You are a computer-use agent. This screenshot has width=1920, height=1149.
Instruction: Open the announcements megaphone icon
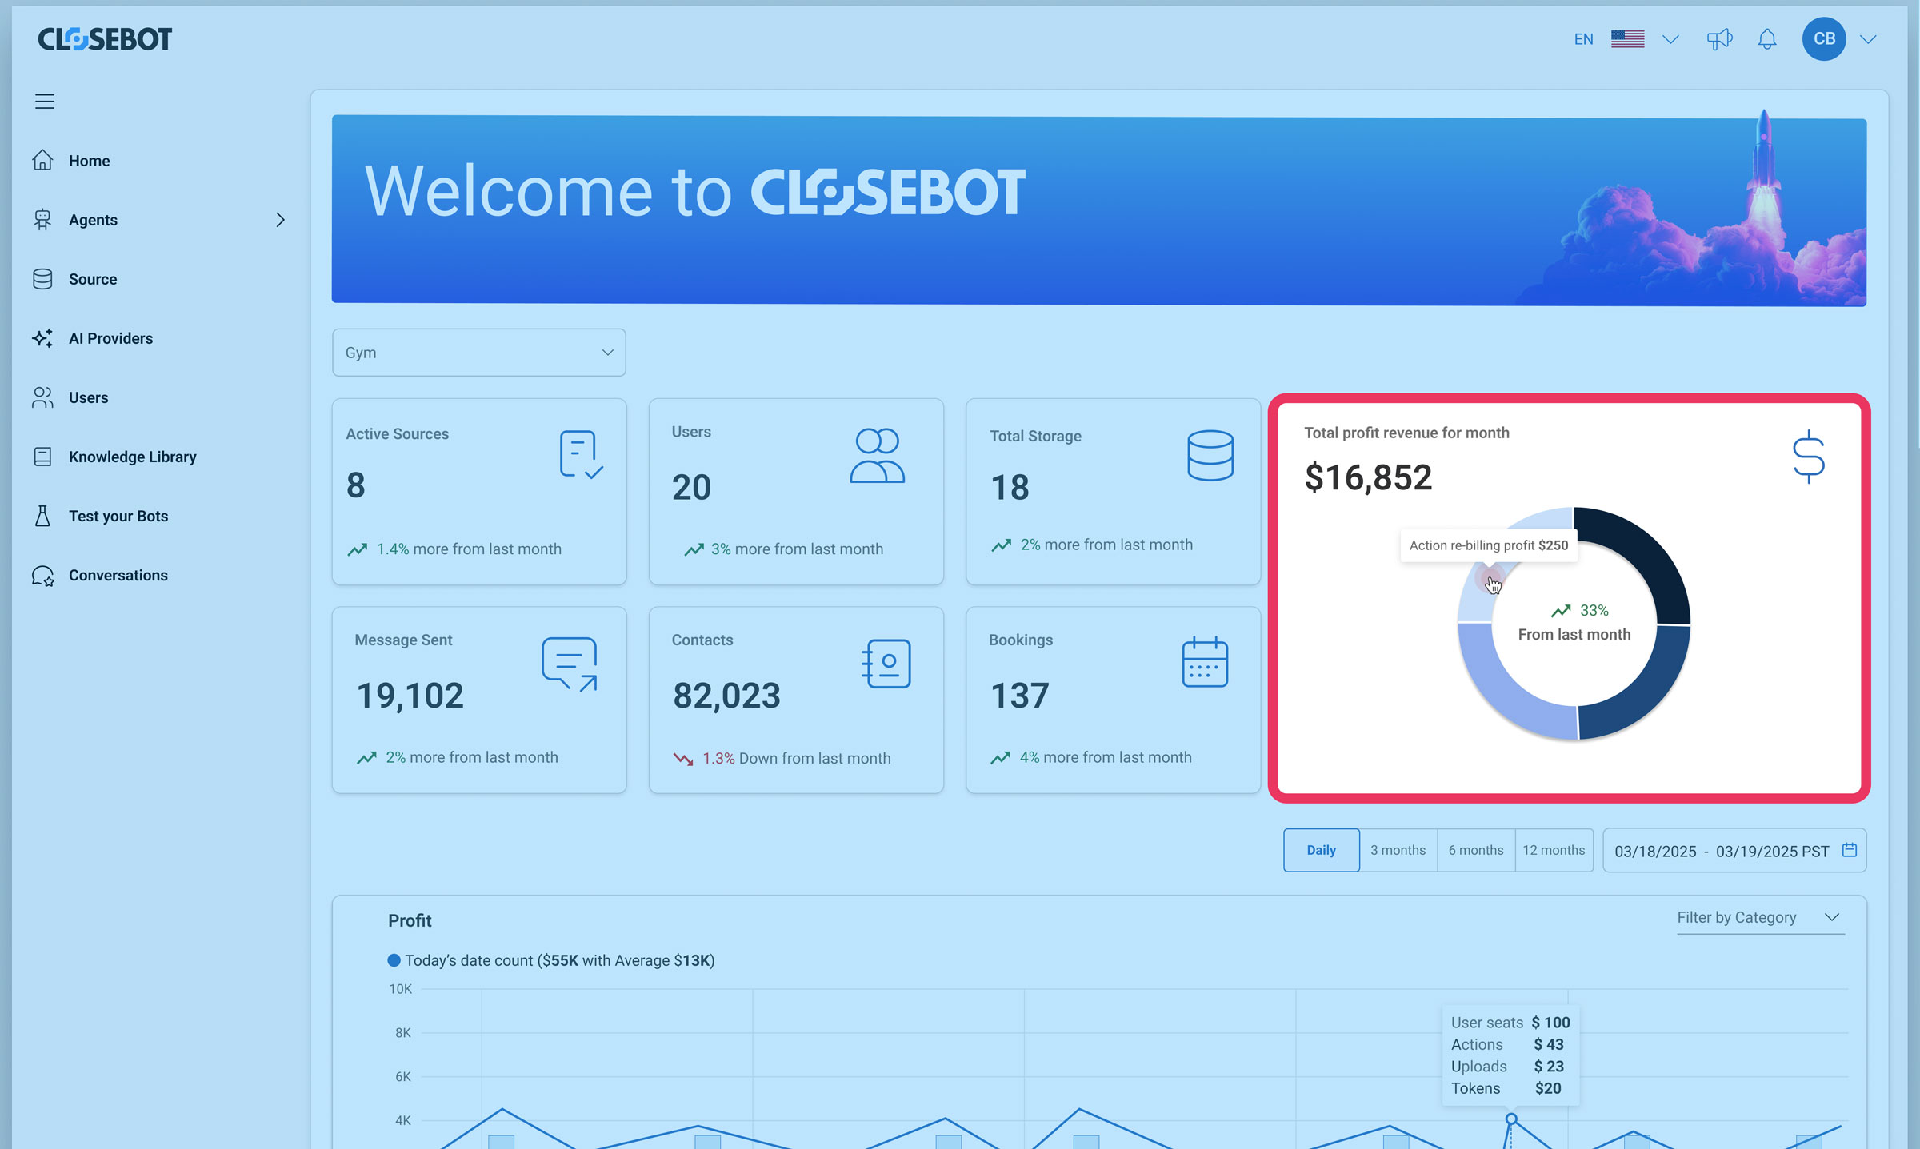[1719, 39]
